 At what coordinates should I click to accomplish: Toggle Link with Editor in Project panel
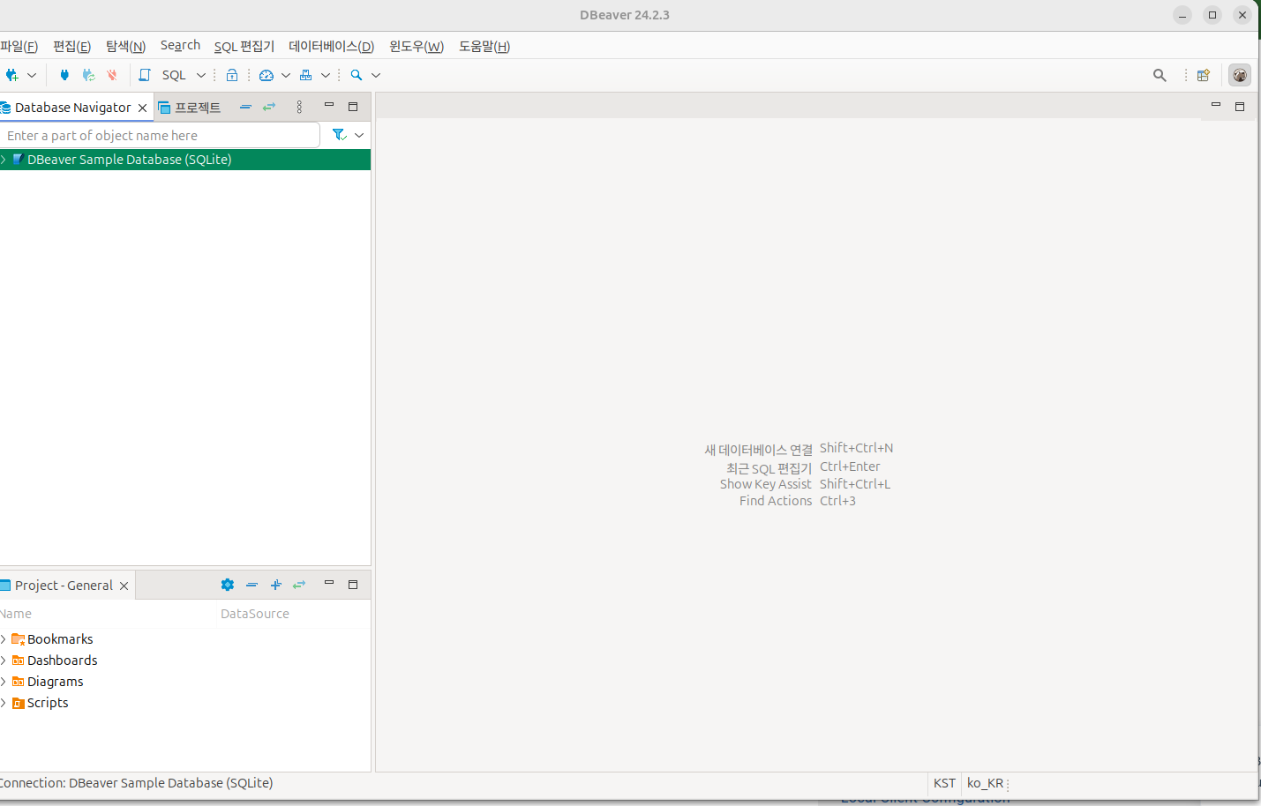click(x=298, y=584)
